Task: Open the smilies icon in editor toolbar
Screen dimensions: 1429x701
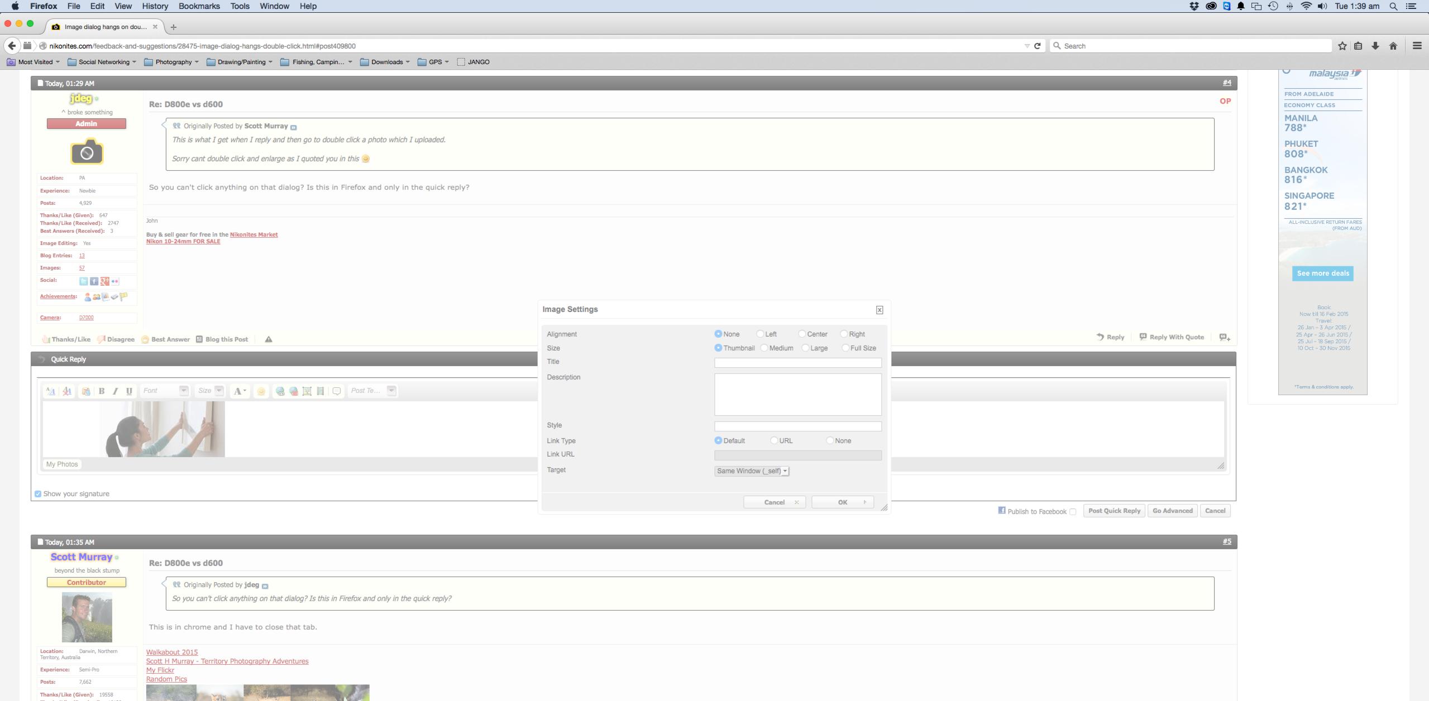Action: click(261, 391)
